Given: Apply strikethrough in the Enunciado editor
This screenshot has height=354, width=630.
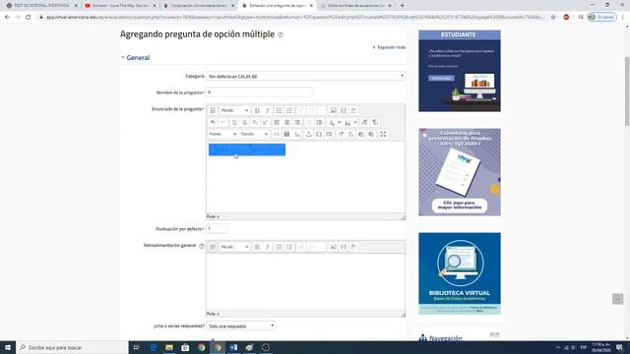Looking at the screenshot, I should tap(245, 122).
